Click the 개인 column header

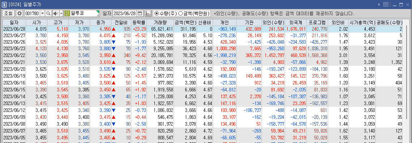[225, 22]
